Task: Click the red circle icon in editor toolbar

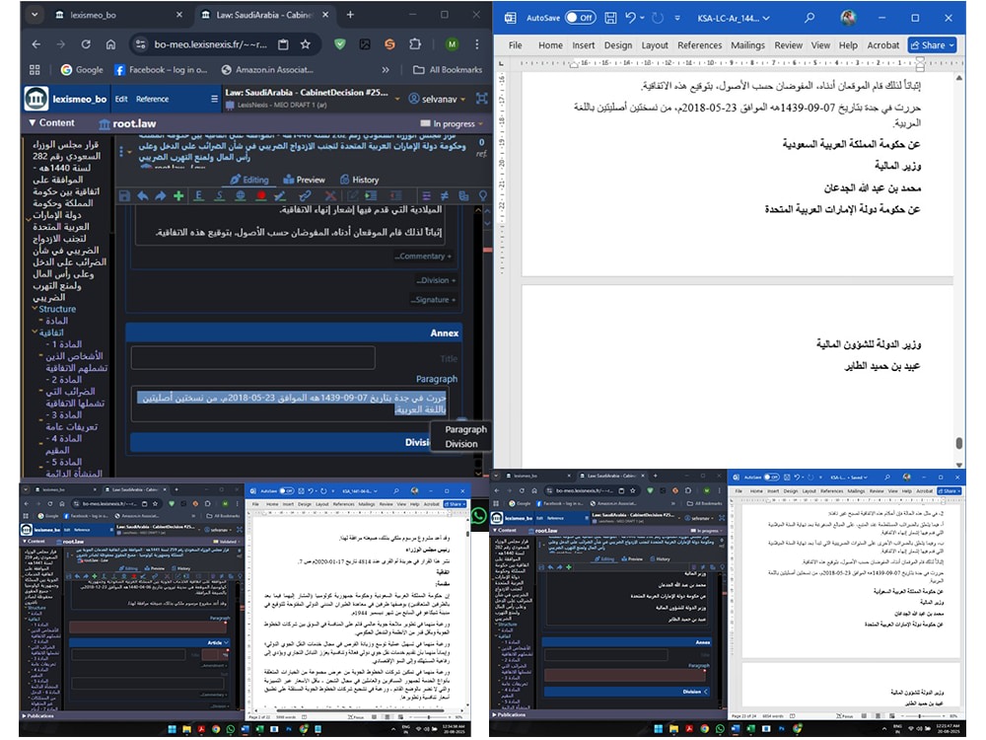Action: [261, 196]
